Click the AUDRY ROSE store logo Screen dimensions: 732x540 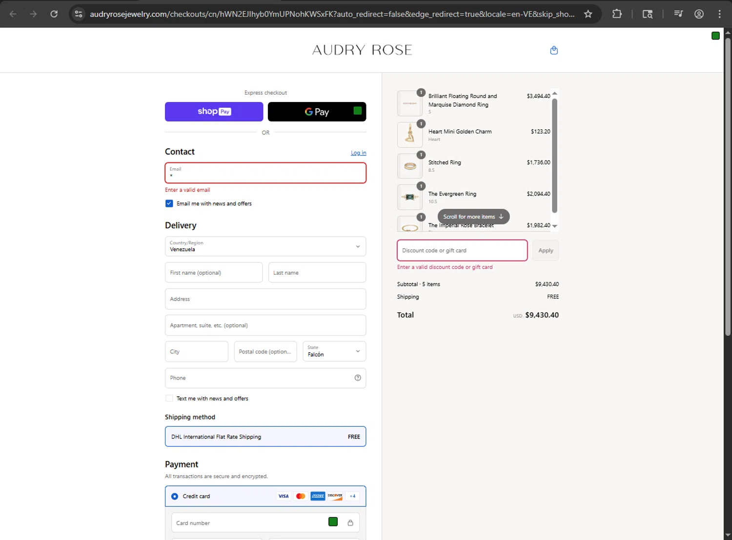click(x=362, y=50)
